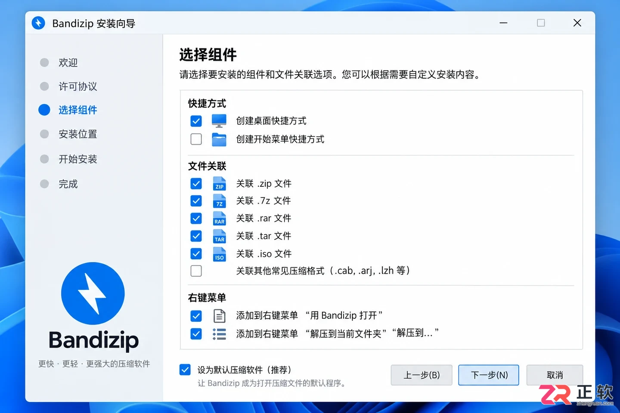Image resolution: width=620 pixels, height=413 pixels.
Task: Click the 关联 .zip 文件 label
Action: [264, 184]
